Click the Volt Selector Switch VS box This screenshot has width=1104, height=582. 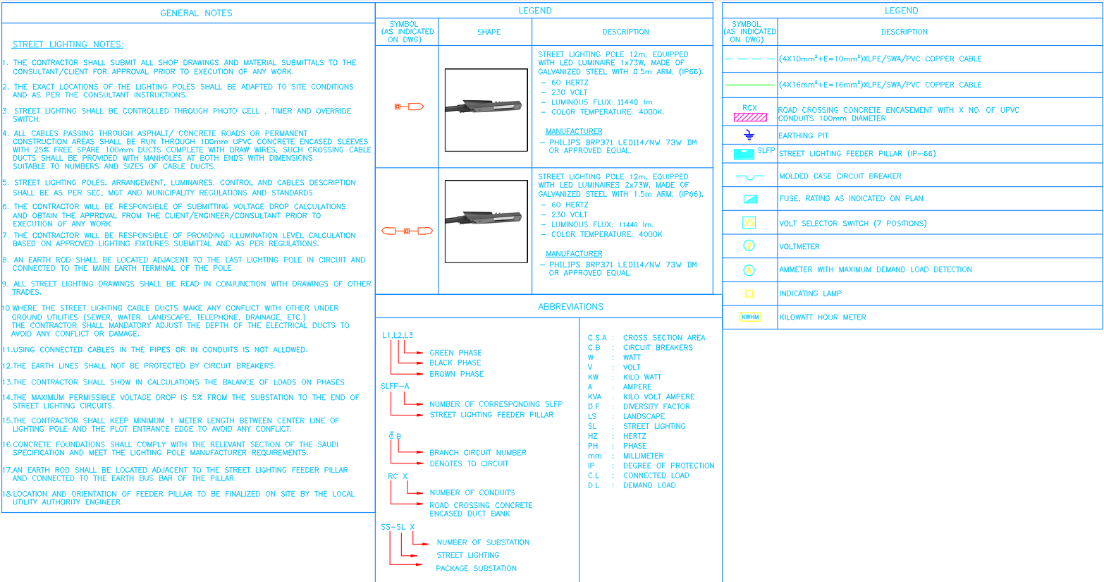click(749, 223)
